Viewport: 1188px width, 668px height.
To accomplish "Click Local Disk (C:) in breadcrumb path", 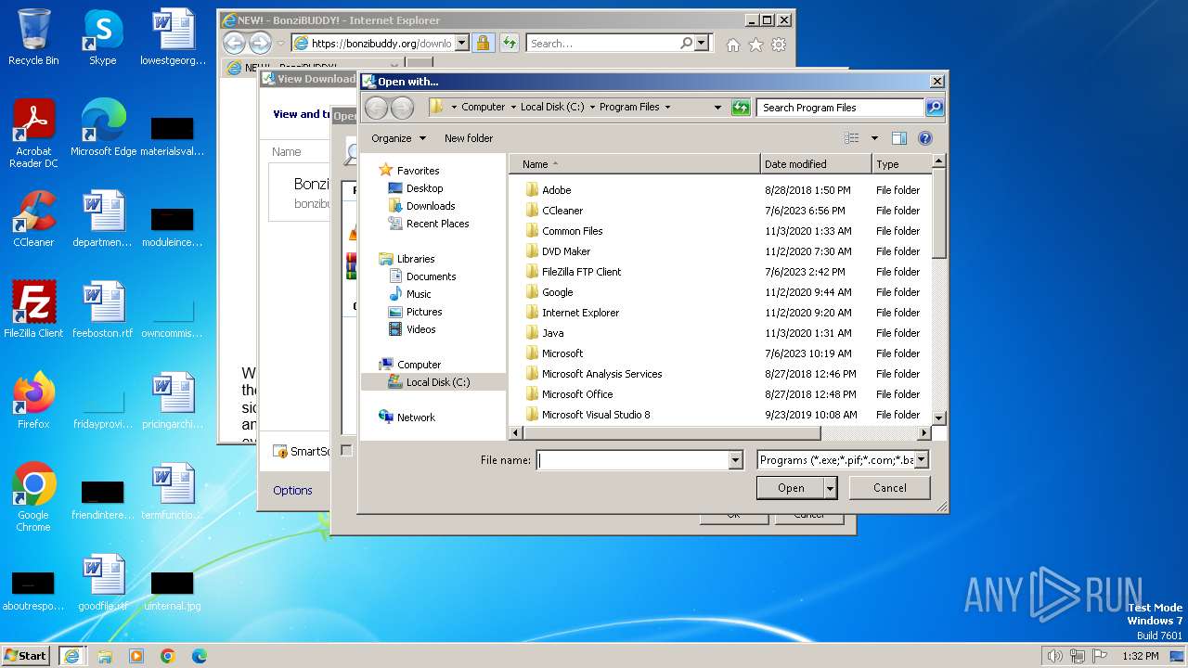I will click(x=552, y=108).
